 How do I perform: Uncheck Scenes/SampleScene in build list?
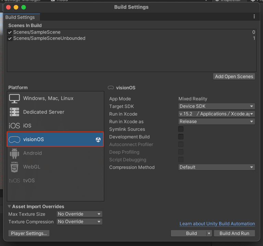(10, 32)
